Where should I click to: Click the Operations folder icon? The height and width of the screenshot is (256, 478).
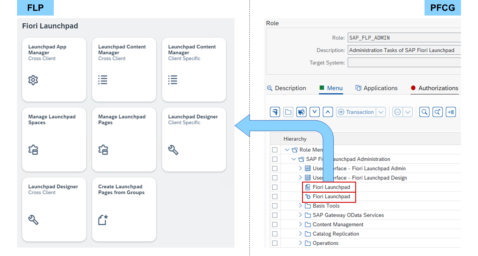(308, 243)
